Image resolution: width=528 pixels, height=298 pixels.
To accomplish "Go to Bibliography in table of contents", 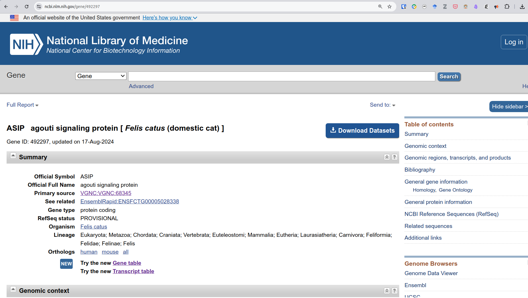I will [x=420, y=170].
